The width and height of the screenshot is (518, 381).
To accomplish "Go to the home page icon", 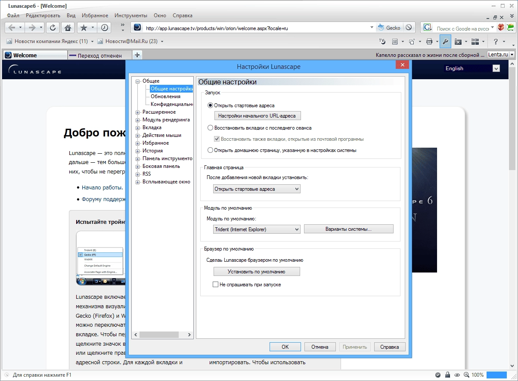I will click(x=68, y=28).
